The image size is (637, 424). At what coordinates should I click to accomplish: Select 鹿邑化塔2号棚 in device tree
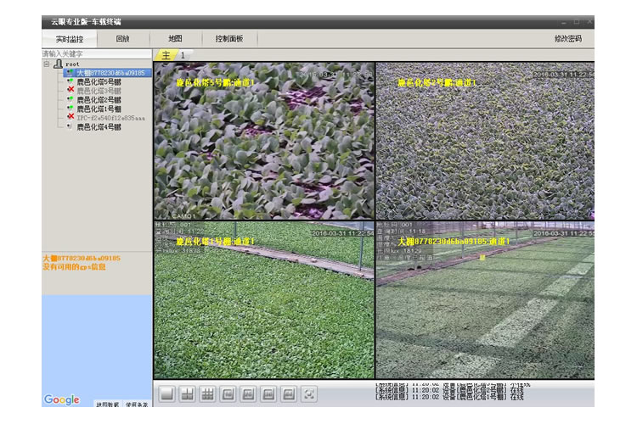click(99, 100)
